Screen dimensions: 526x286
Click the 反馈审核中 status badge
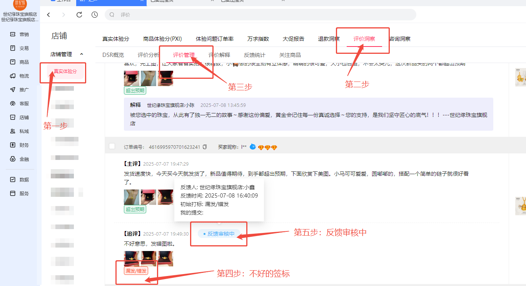(219, 234)
